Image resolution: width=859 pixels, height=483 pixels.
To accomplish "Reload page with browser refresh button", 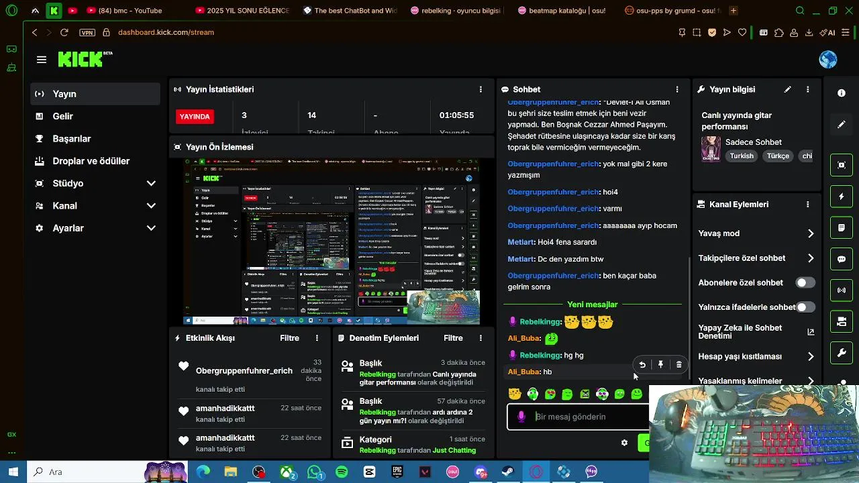I will point(64,32).
